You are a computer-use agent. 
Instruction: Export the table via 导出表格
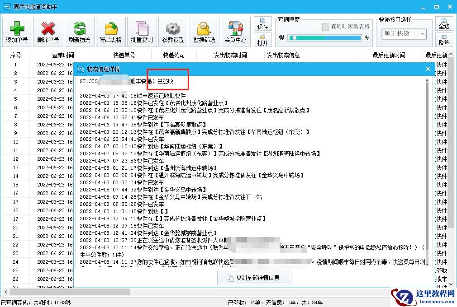pyautogui.click(x=111, y=32)
